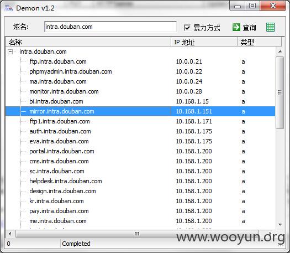Viewport: 290px width, 253px height.
Task: Click the Demon app icon in title bar
Action: pos(8,8)
